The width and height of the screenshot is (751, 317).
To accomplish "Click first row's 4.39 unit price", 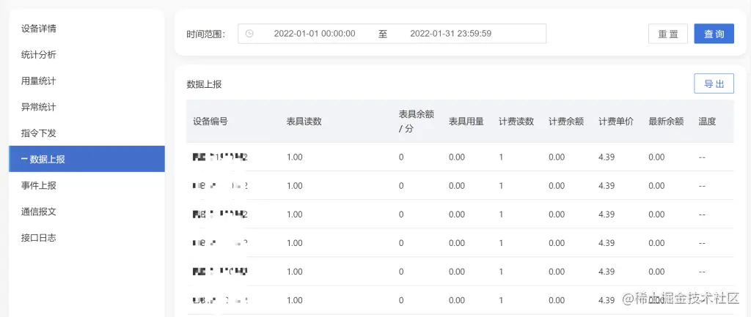I will (x=607, y=157).
